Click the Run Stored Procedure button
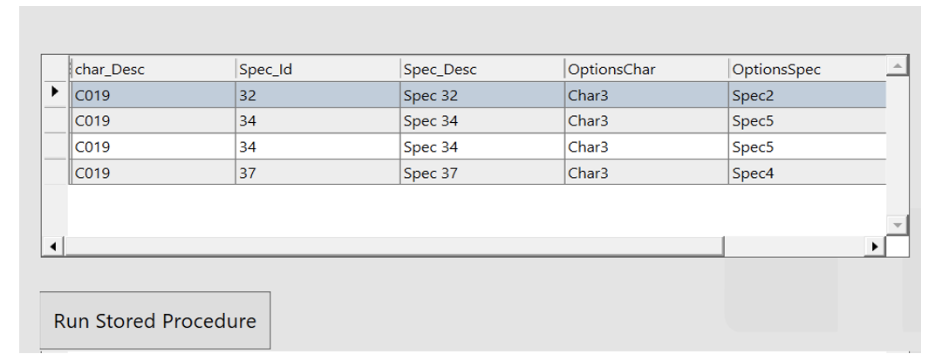Screen dimensions: 935x354 click(x=155, y=321)
